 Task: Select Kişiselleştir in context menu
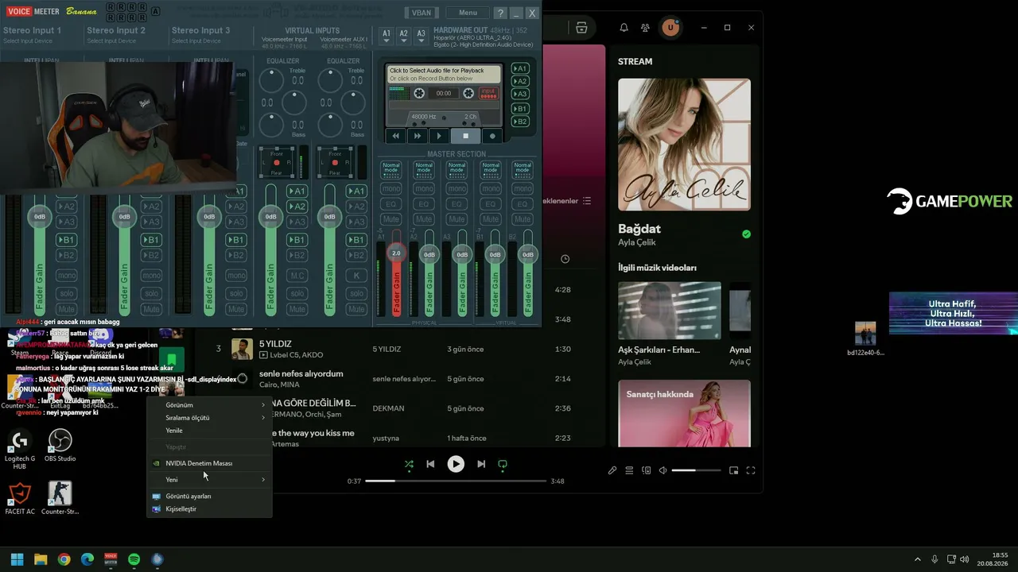coord(209,508)
